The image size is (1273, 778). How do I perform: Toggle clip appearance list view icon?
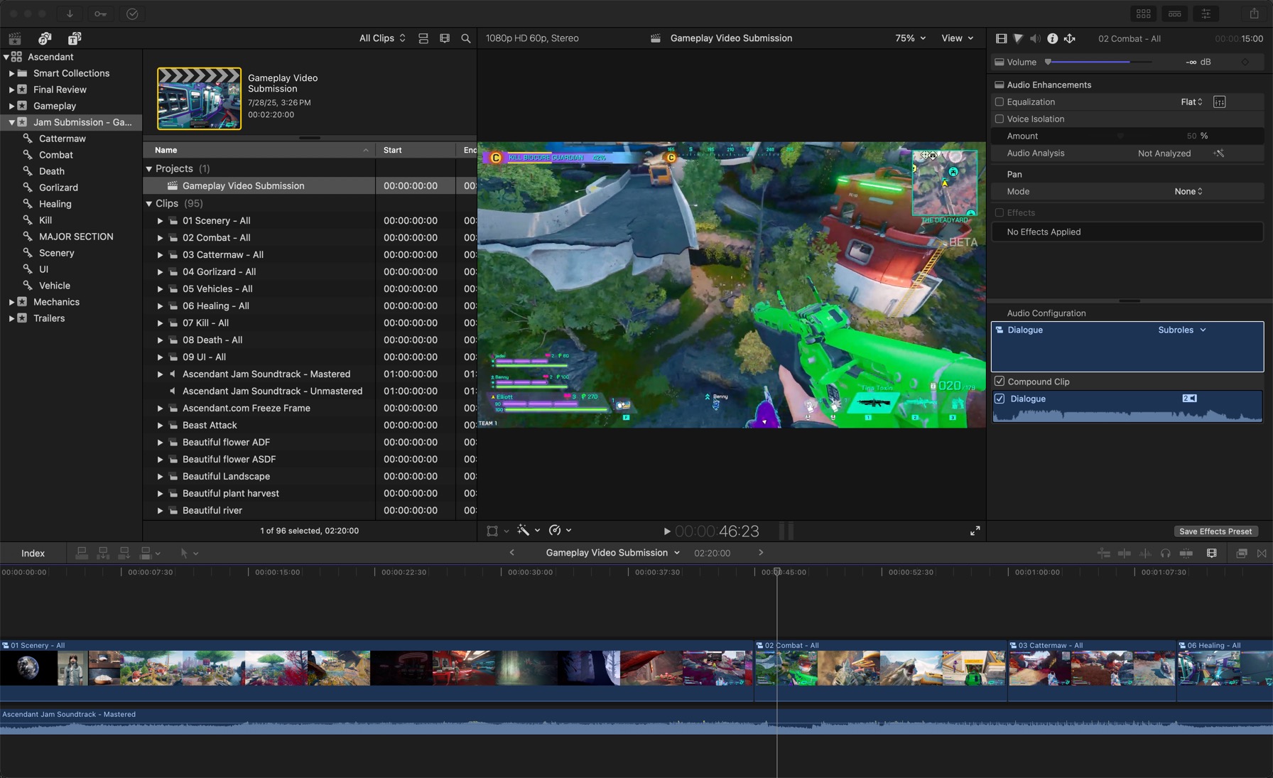423,38
